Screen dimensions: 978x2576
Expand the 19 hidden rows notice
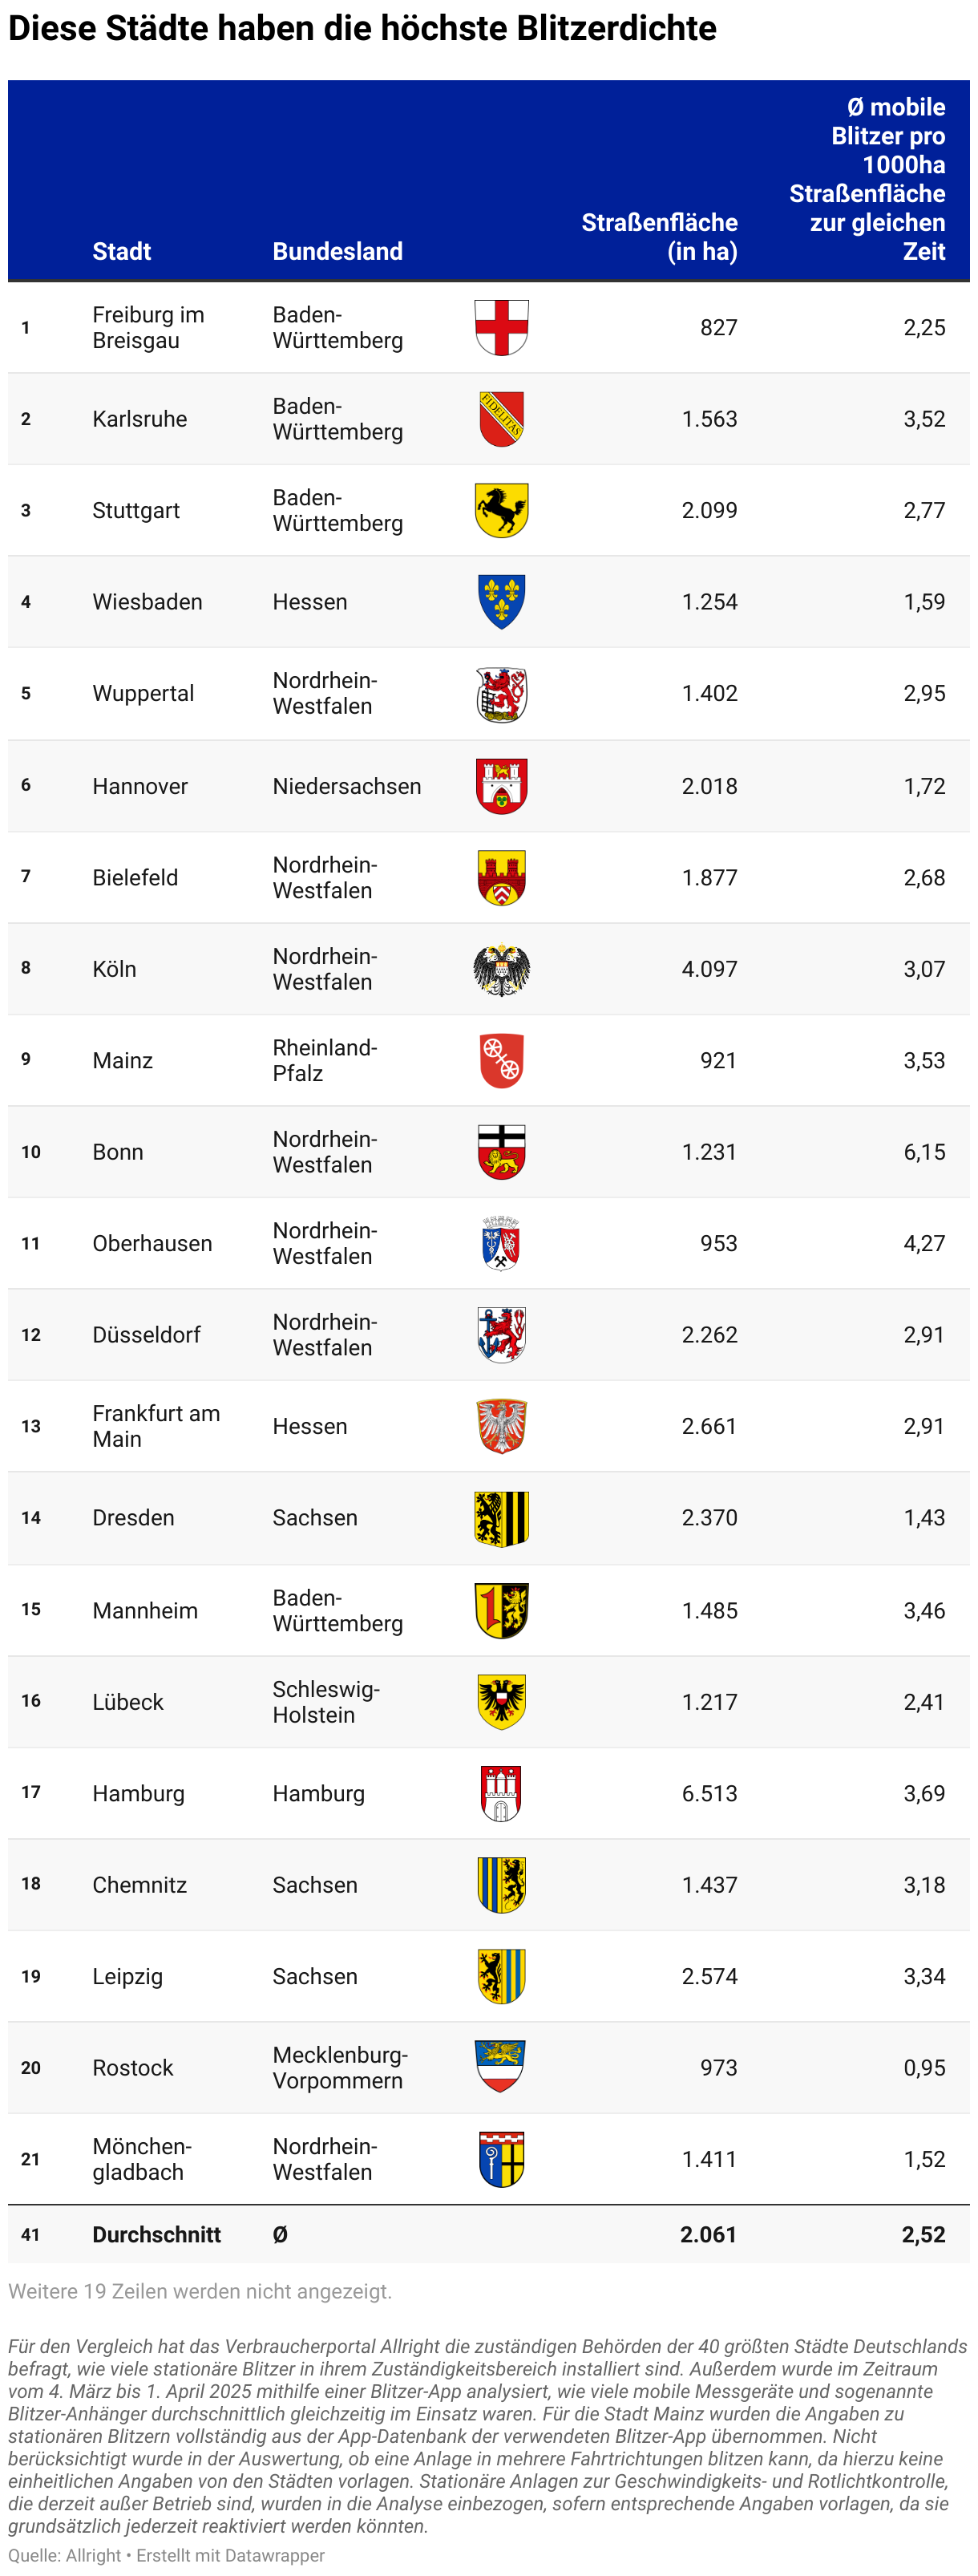200,2291
